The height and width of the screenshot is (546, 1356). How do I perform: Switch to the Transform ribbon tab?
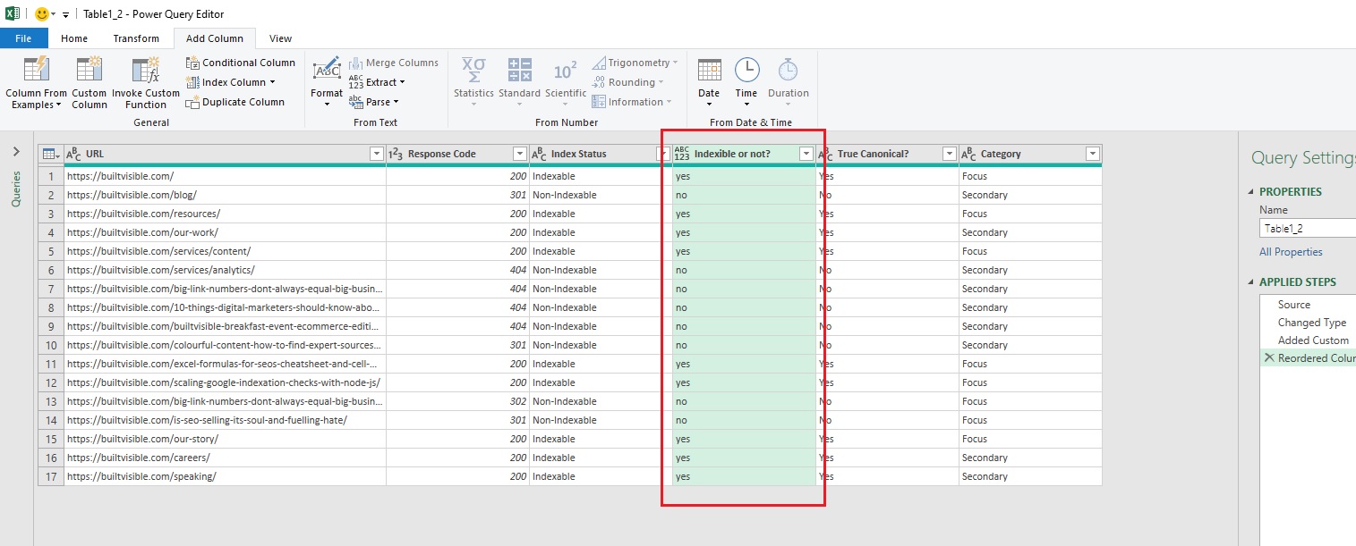pos(135,38)
